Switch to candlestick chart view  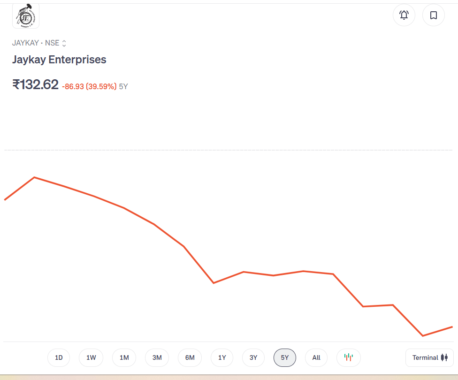click(x=348, y=357)
